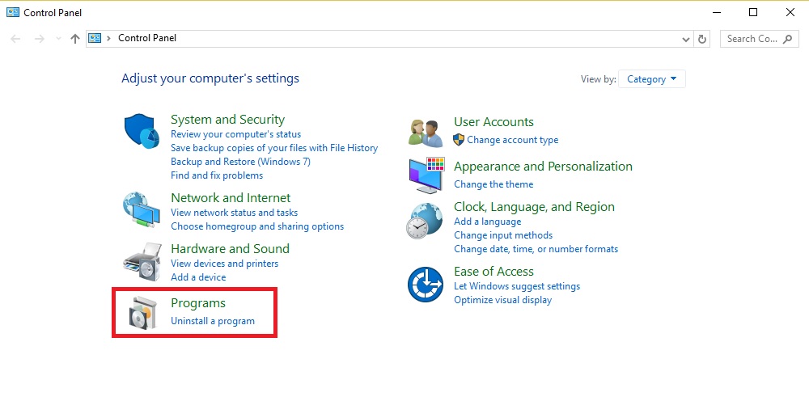Open Change account type link

click(512, 140)
